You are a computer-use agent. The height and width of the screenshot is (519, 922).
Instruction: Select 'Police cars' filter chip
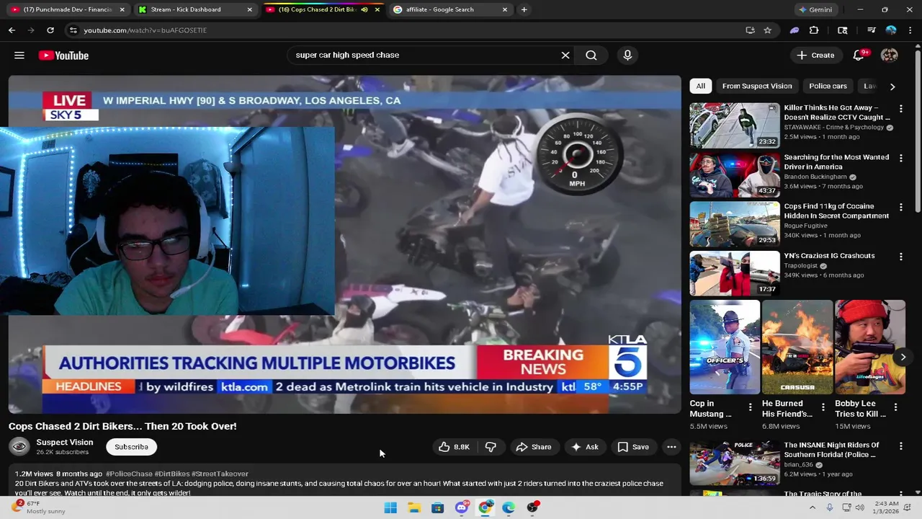tap(828, 86)
